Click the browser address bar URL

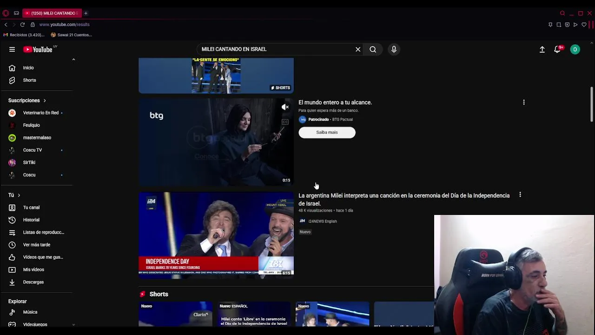click(64, 25)
